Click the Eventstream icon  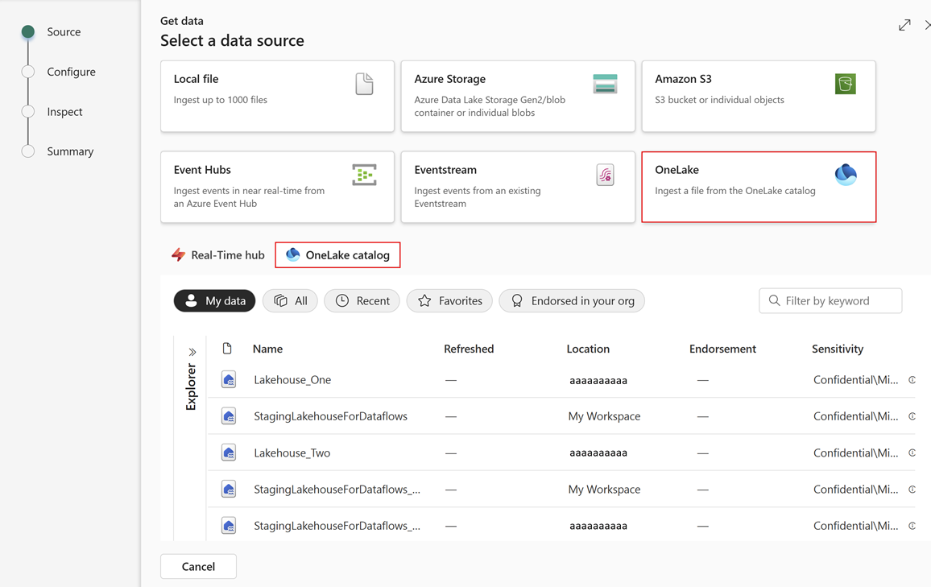click(x=605, y=175)
